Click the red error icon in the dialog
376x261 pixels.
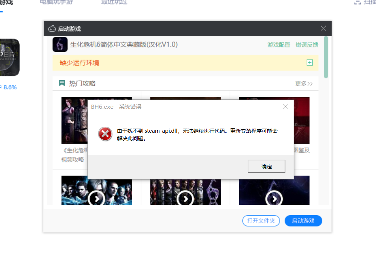105,134
